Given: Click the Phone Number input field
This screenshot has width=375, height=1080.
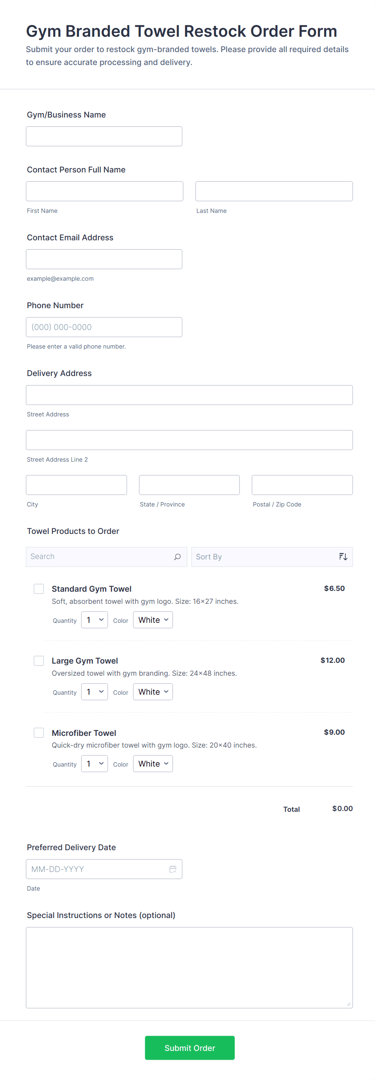Looking at the screenshot, I should tap(104, 327).
